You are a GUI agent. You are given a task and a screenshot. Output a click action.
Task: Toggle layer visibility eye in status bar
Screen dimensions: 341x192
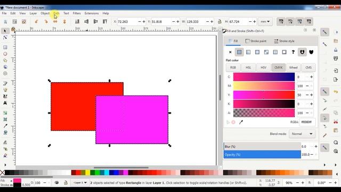coord(56,182)
